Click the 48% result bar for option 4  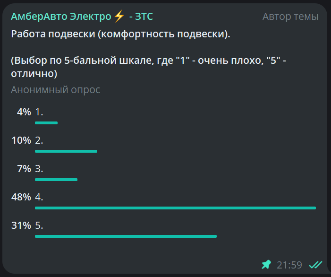[x=176, y=208]
